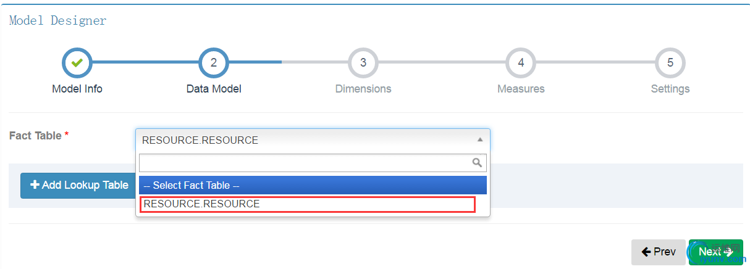Image resolution: width=750 pixels, height=269 pixels.
Task: Pick the '-- Select Fact Table --' option
Action: coord(313,185)
